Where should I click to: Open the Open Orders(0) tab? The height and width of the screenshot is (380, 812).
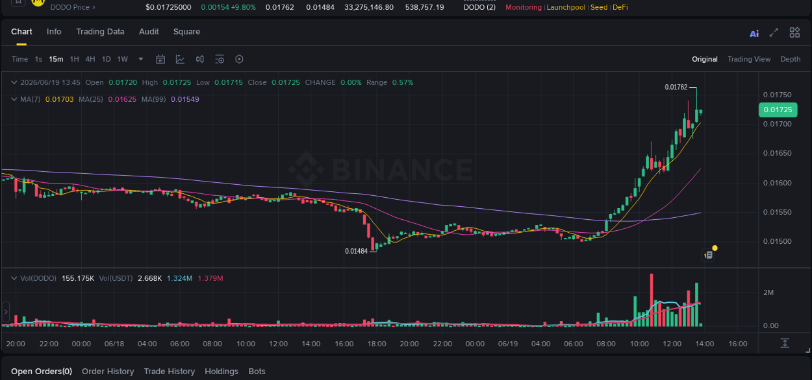tap(42, 372)
